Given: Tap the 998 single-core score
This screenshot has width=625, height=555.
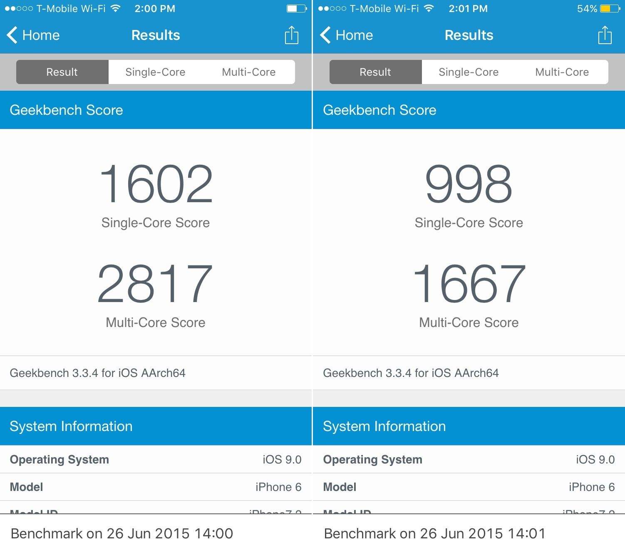Looking at the screenshot, I should coord(469,184).
